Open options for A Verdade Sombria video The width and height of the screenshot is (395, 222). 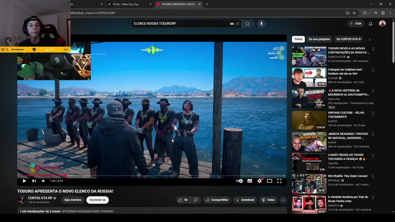tap(373, 198)
